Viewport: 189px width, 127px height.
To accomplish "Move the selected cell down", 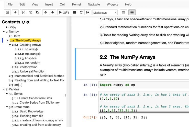I will click(x=52, y=12).
